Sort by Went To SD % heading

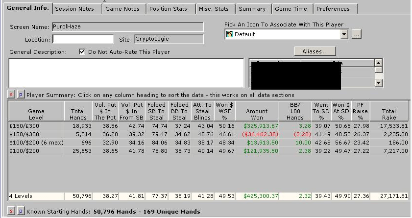[321, 111]
